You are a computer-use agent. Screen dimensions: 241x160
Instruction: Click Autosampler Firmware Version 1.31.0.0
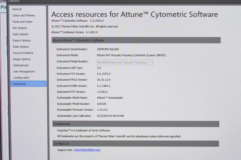102,110
